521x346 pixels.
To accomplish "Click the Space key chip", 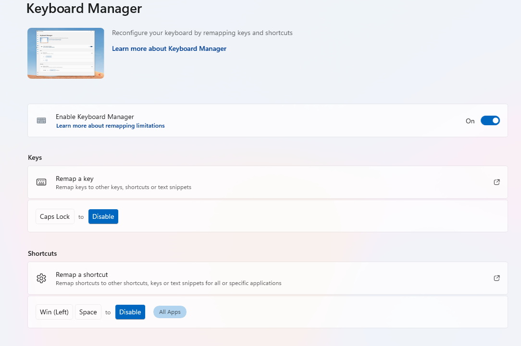I will pos(88,312).
